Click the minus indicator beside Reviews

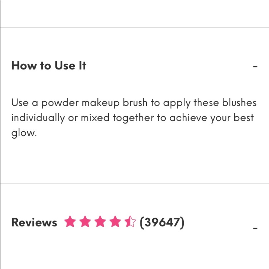point(255,228)
